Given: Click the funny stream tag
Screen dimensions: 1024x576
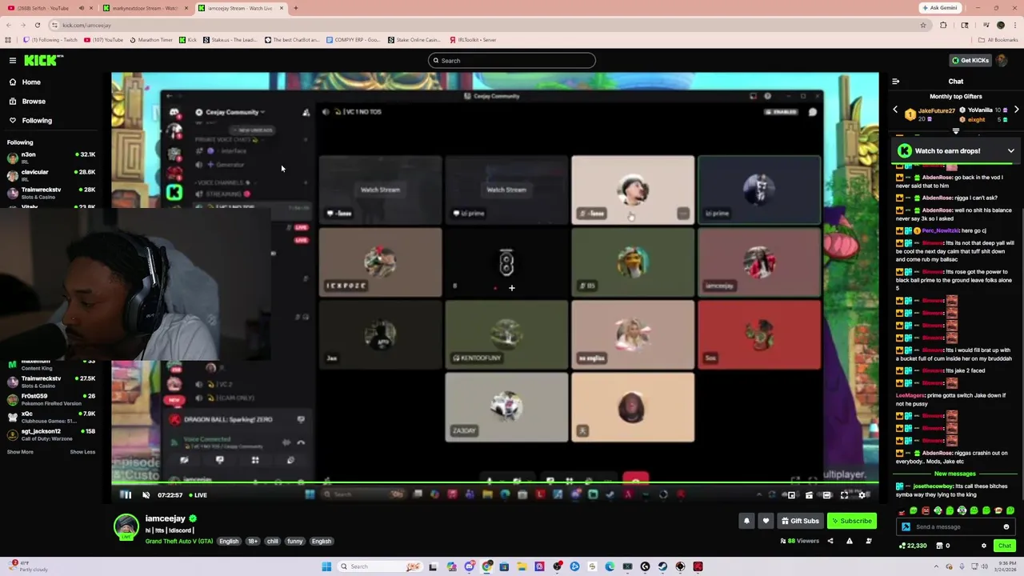Looking at the screenshot, I should point(295,542).
